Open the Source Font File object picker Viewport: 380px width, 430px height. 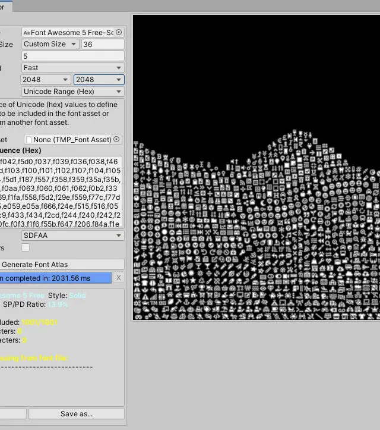[x=119, y=32]
